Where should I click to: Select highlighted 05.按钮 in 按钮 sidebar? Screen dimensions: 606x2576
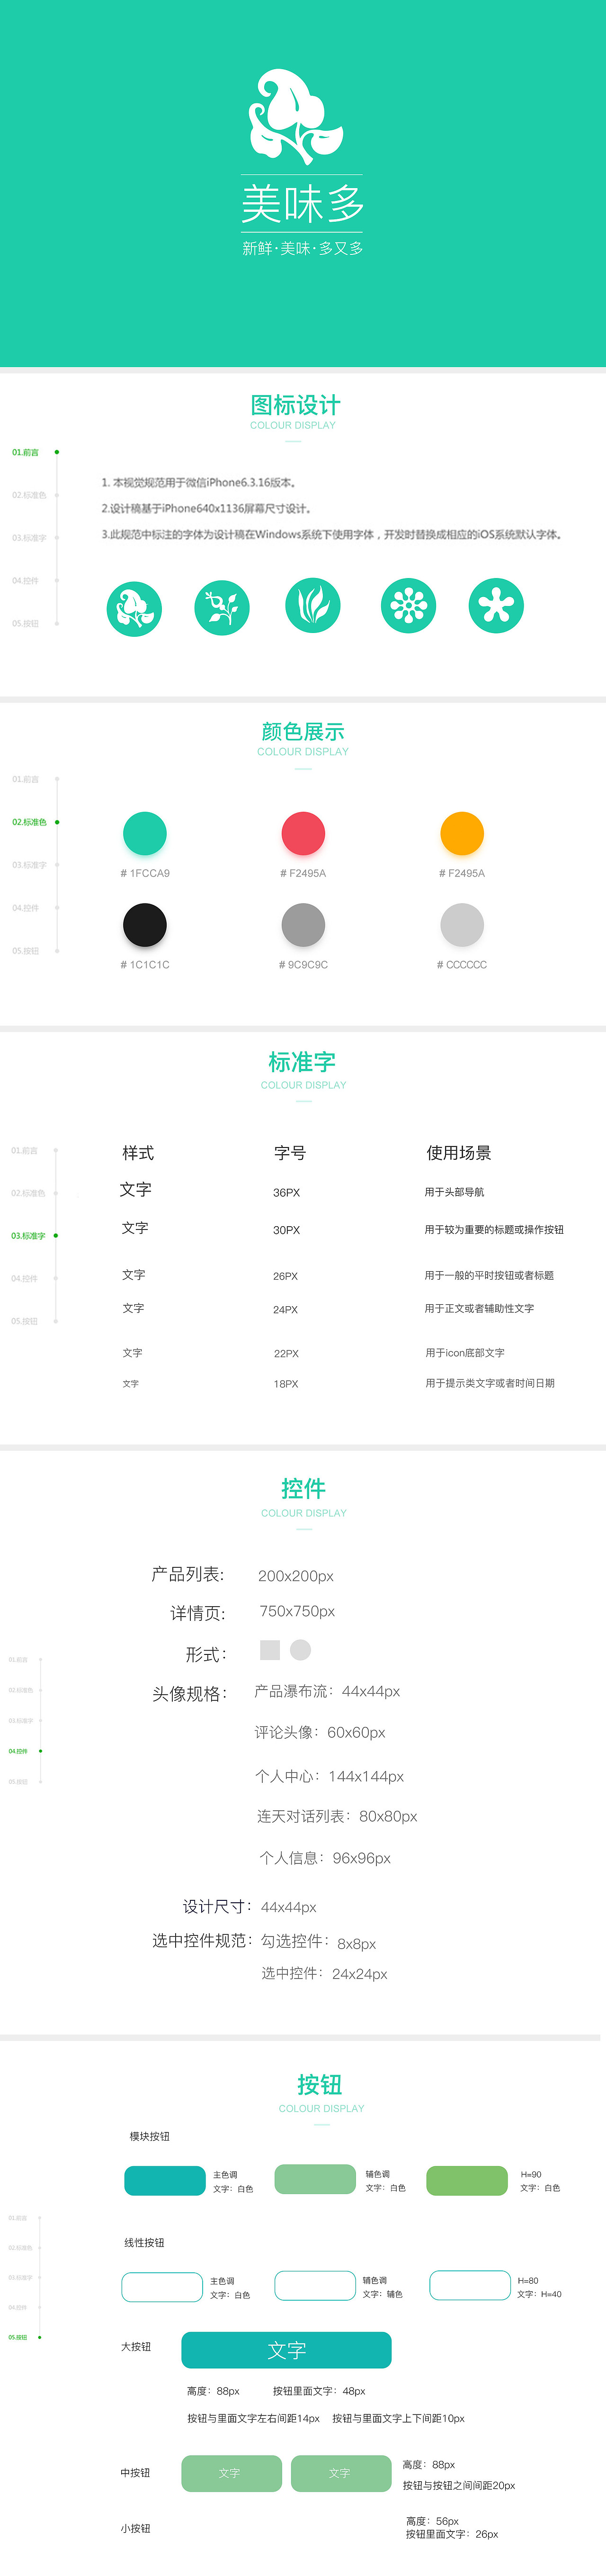tap(18, 2338)
